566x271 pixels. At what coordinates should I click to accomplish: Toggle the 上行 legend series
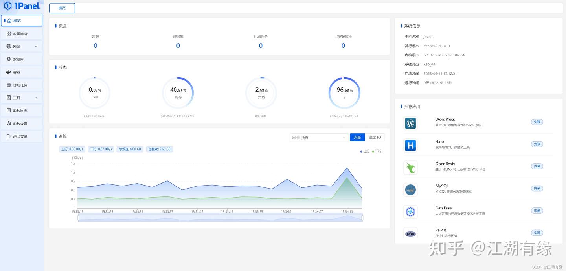coord(365,151)
